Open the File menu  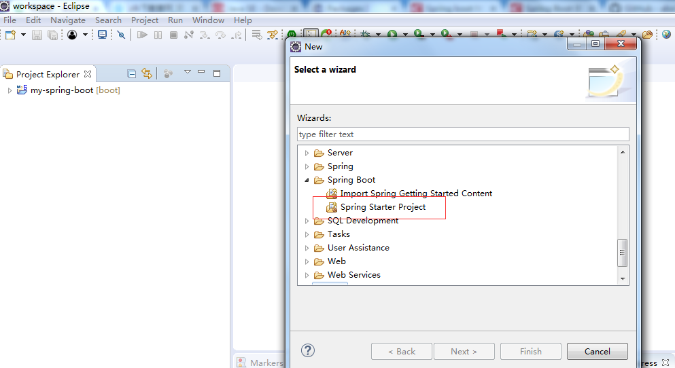click(x=10, y=20)
